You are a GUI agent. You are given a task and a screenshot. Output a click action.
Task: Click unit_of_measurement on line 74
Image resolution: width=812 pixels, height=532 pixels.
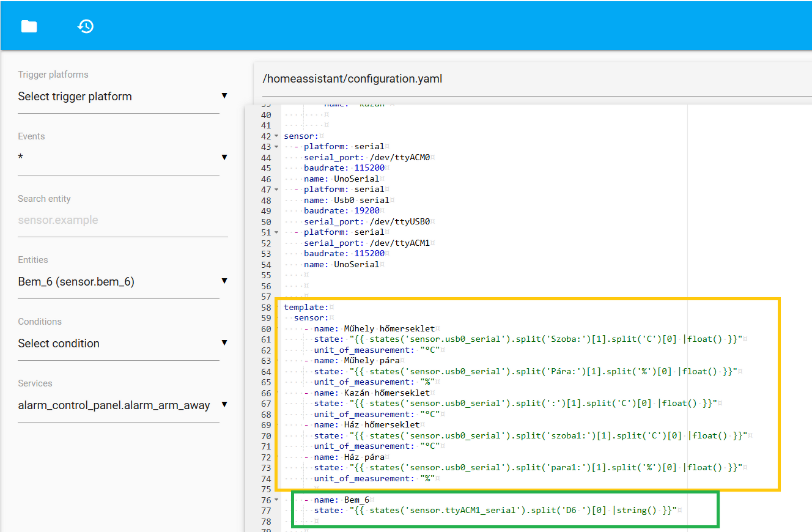374,478
